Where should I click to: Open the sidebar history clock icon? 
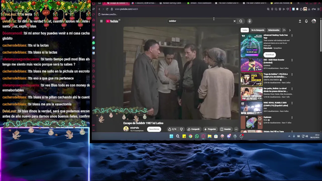click(94, 71)
